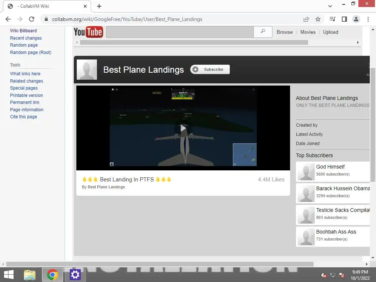This screenshot has width=376, height=282.
Task: Click the address bar URL
Action: click(x=127, y=19)
